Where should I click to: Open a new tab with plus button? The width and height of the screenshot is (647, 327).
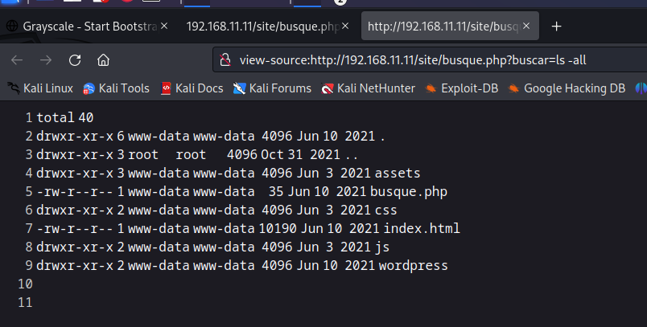(557, 27)
